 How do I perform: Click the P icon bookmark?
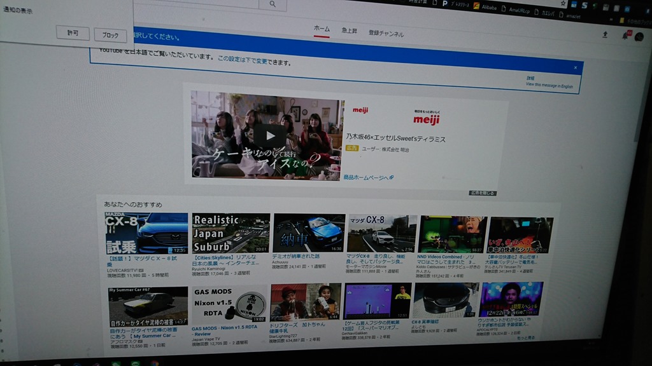coord(445,3)
